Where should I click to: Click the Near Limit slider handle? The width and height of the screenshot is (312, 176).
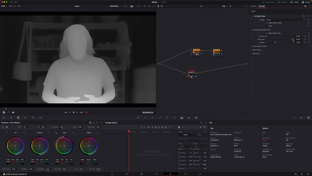coord(293,39)
